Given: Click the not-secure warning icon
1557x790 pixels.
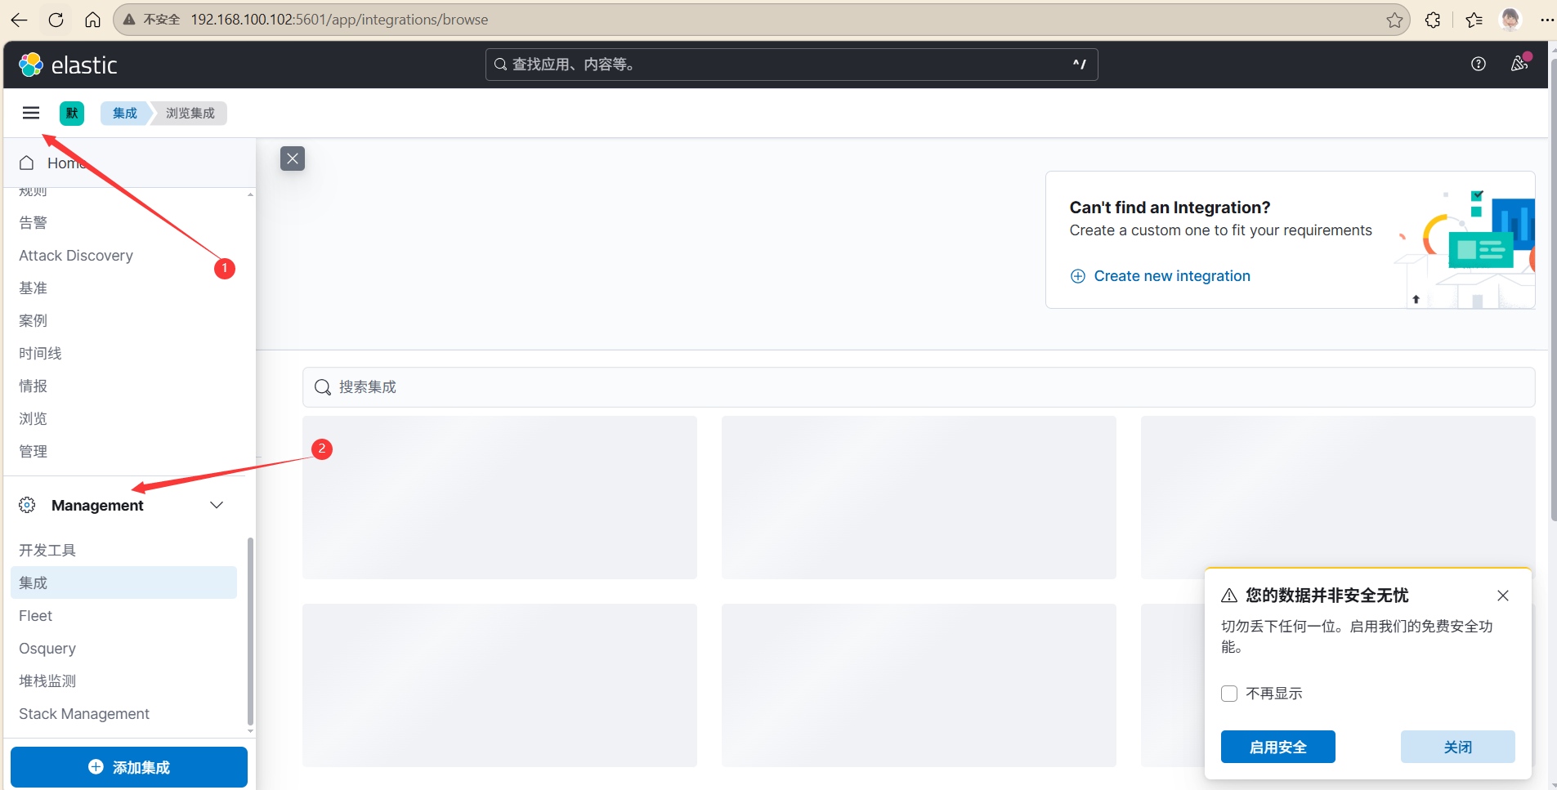Looking at the screenshot, I should pyautogui.click(x=129, y=20).
